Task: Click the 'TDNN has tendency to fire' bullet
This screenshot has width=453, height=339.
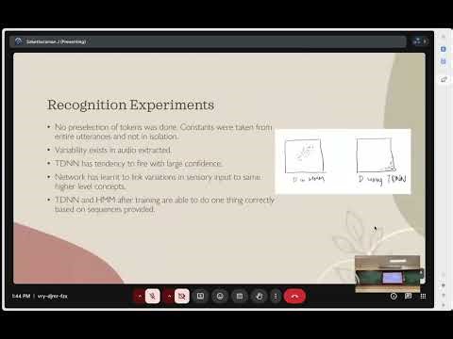Action: point(139,164)
